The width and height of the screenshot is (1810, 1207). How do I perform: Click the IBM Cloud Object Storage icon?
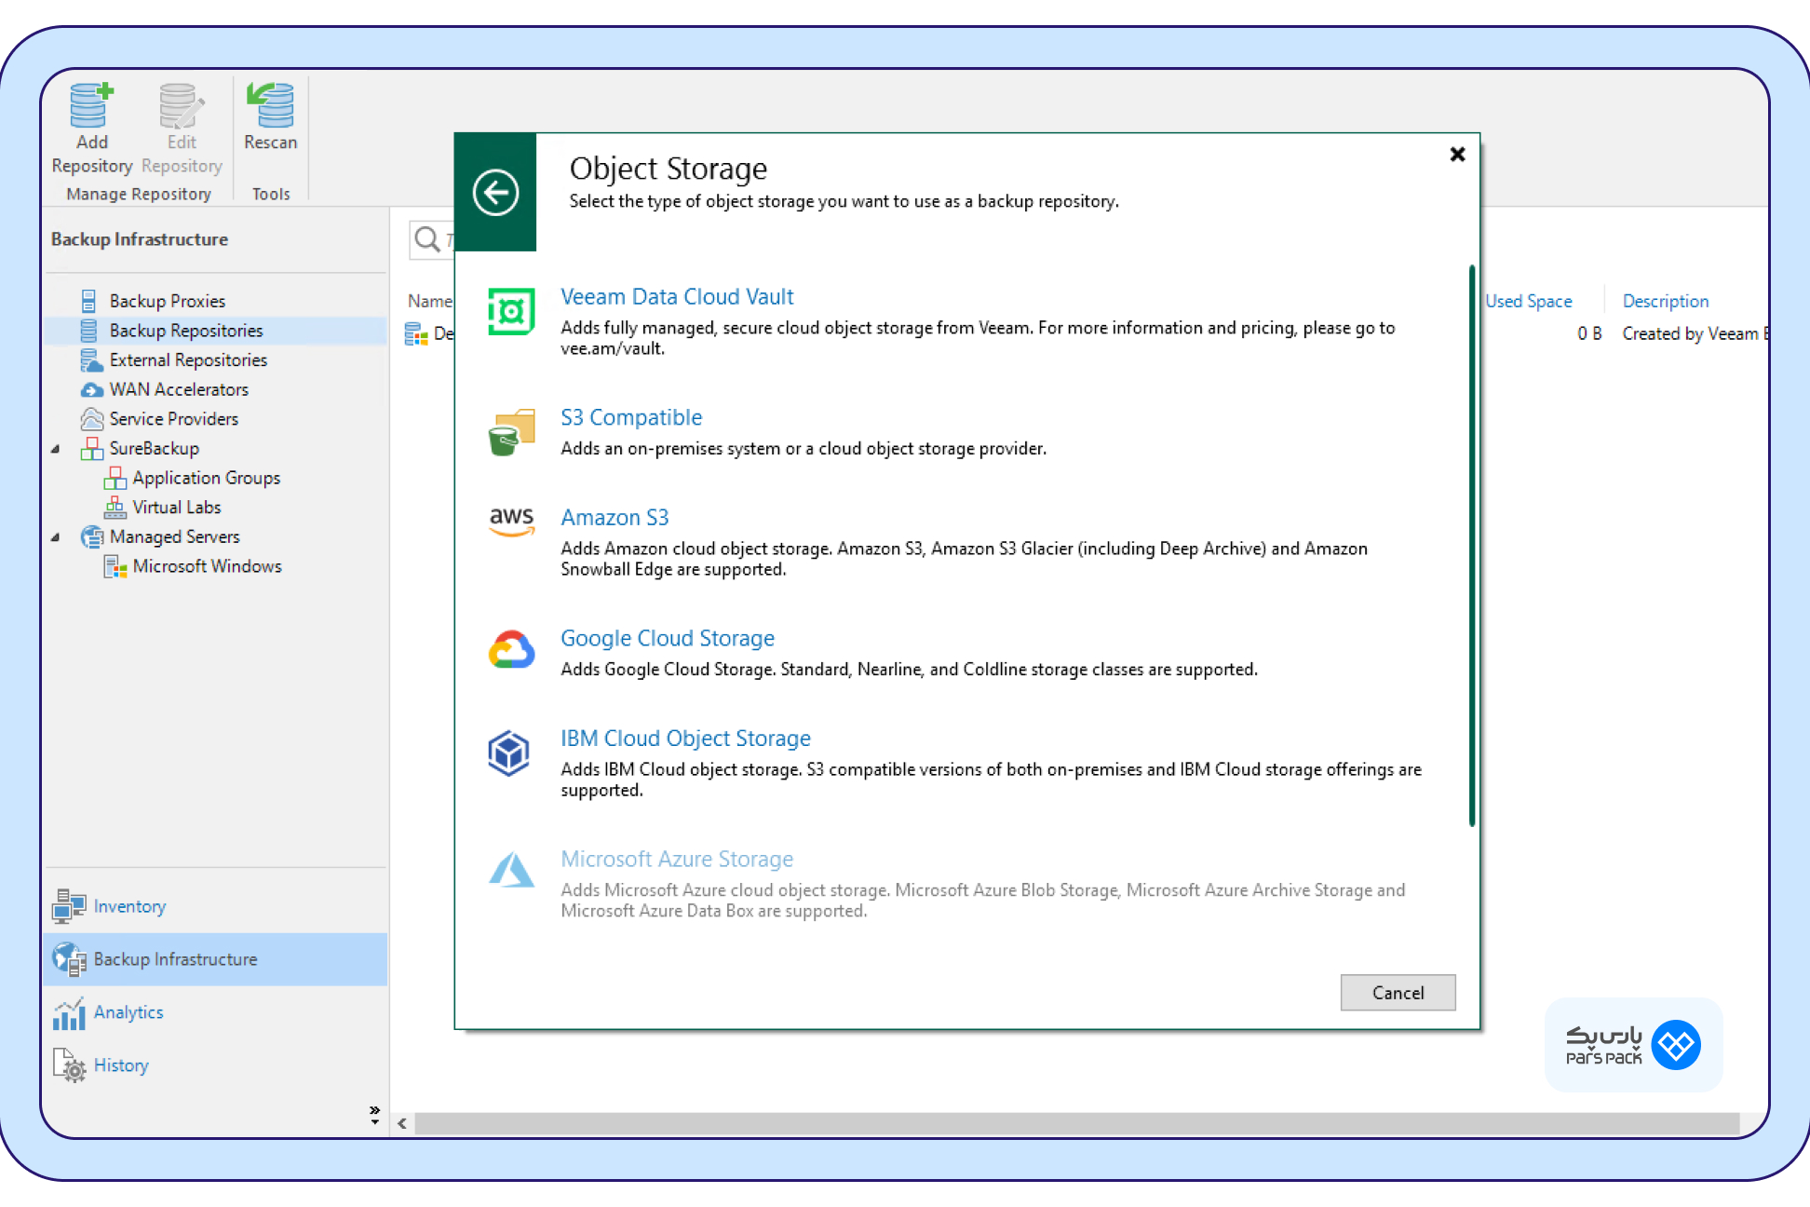pyautogui.click(x=509, y=753)
